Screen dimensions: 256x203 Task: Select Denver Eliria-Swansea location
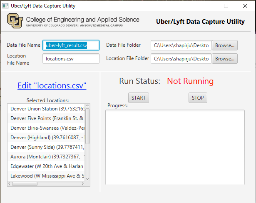(x=46, y=128)
